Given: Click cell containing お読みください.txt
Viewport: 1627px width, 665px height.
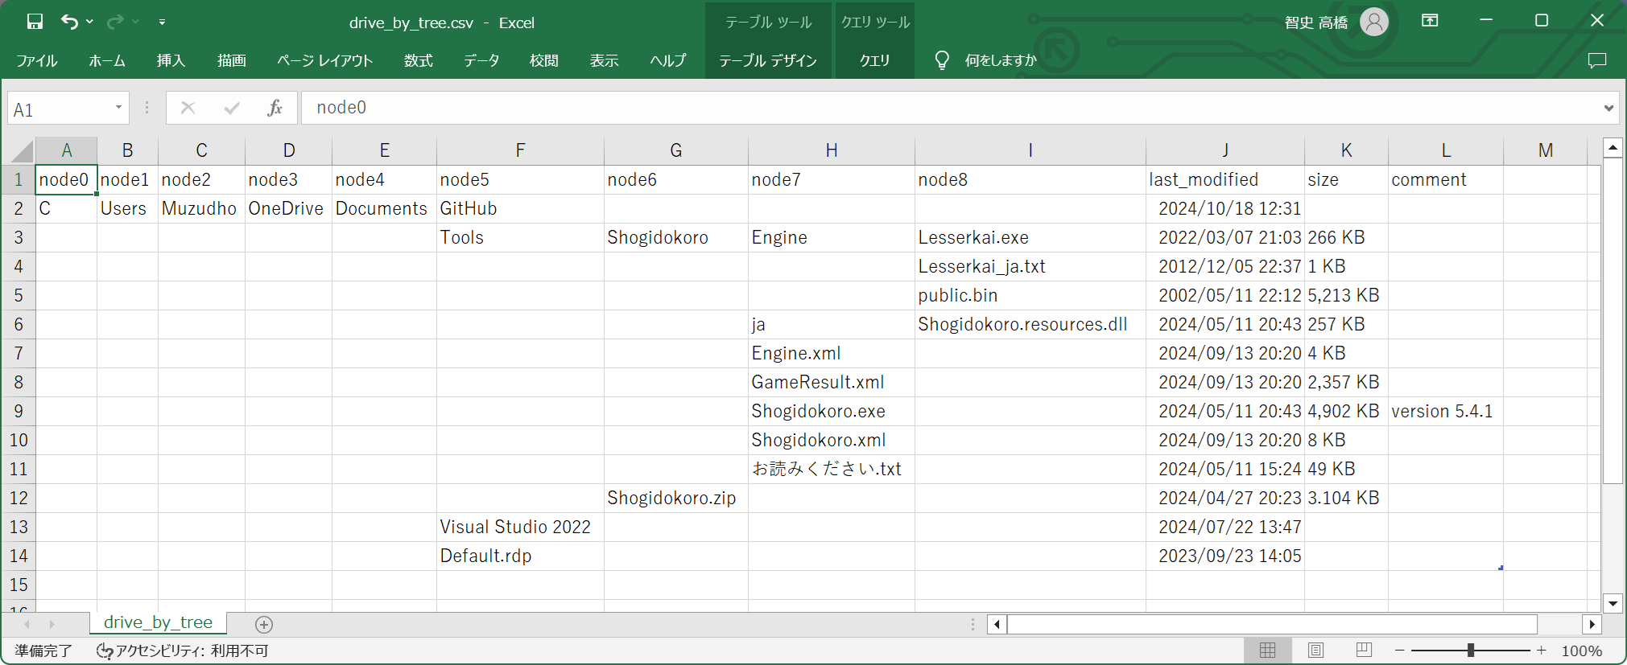Looking at the screenshot, I should coord(831,469).
